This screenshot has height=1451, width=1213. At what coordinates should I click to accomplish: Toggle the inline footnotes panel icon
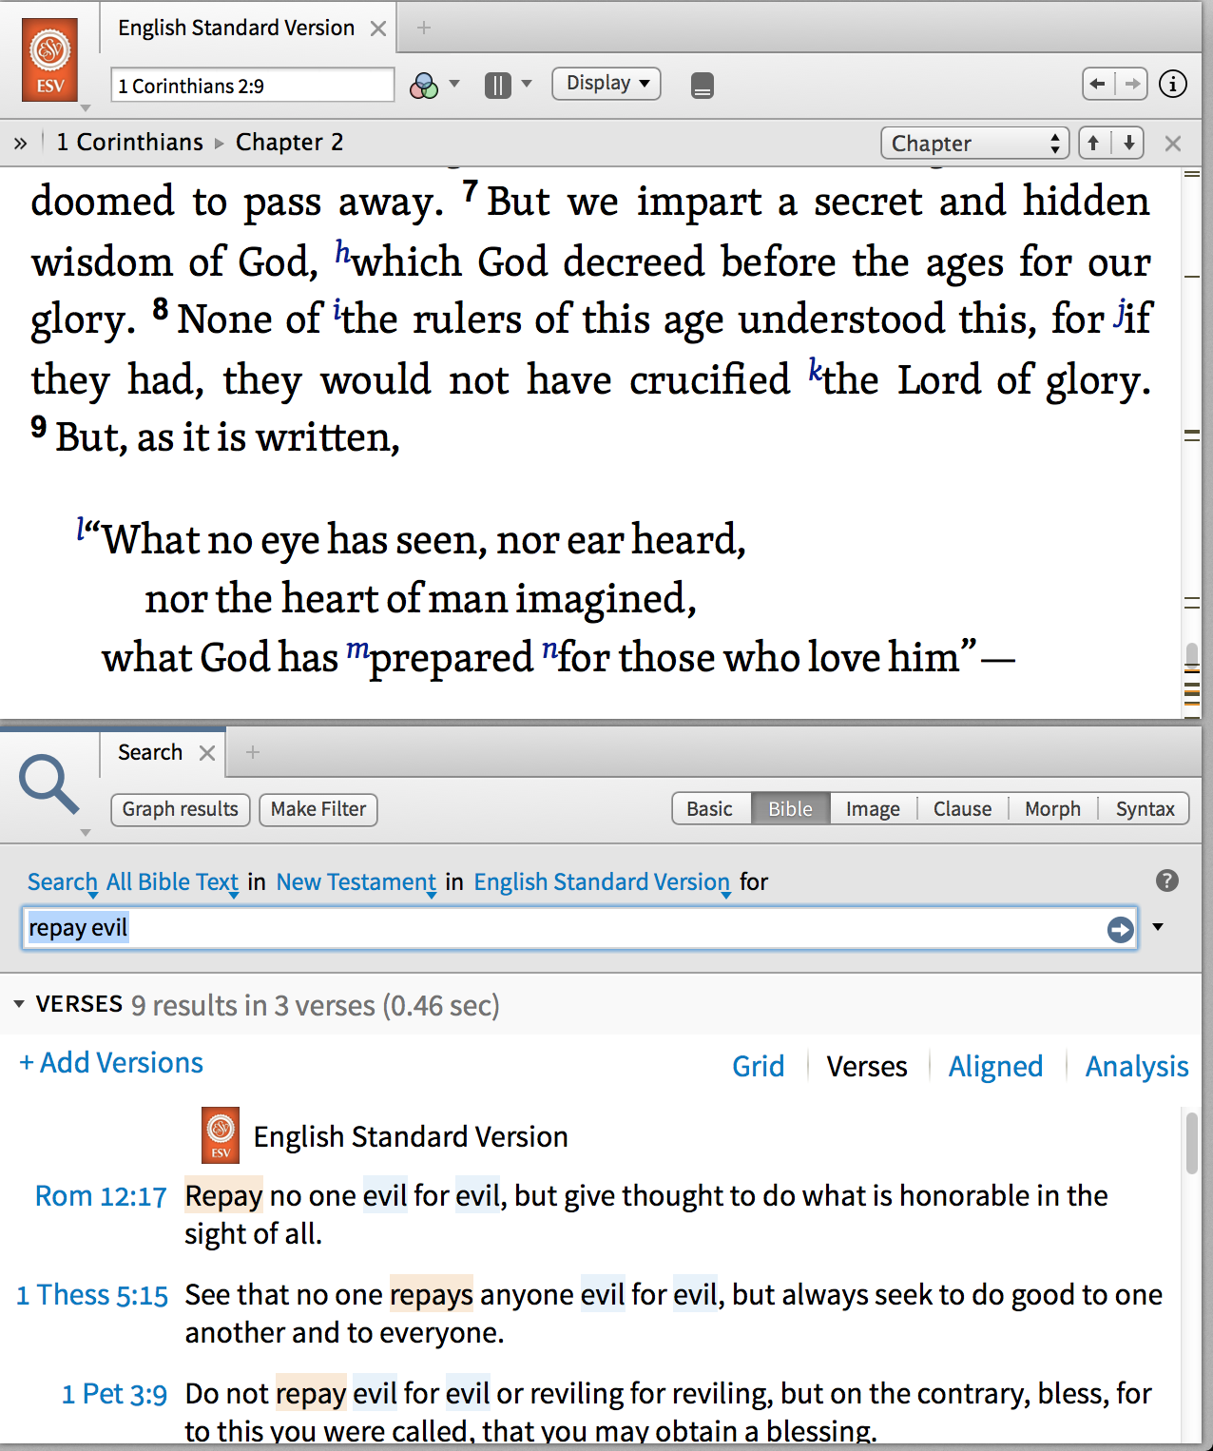point(703,86)
